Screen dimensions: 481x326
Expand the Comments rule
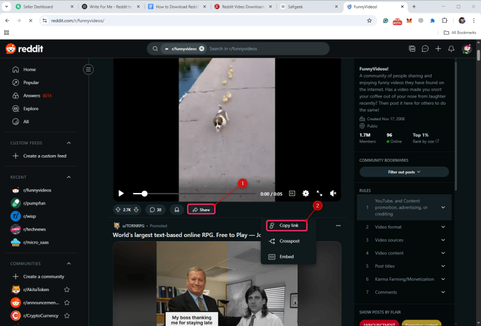coord(404,292)
